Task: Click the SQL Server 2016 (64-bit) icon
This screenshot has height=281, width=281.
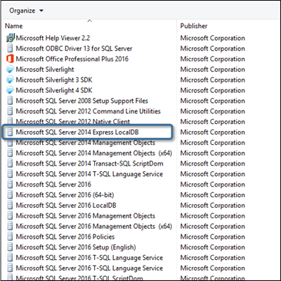Action: point(10,195)
